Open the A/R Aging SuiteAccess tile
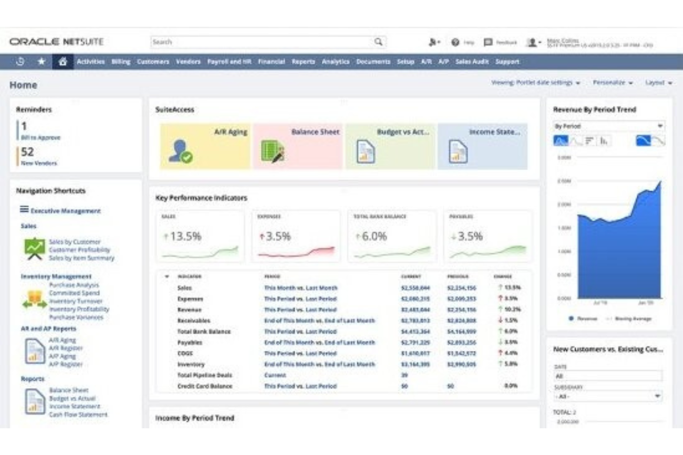The width and height of the screenshot is (683, 455). coord(205,146)
